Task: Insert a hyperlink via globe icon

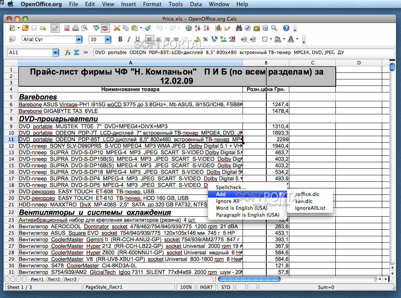Action: (189, 28)
